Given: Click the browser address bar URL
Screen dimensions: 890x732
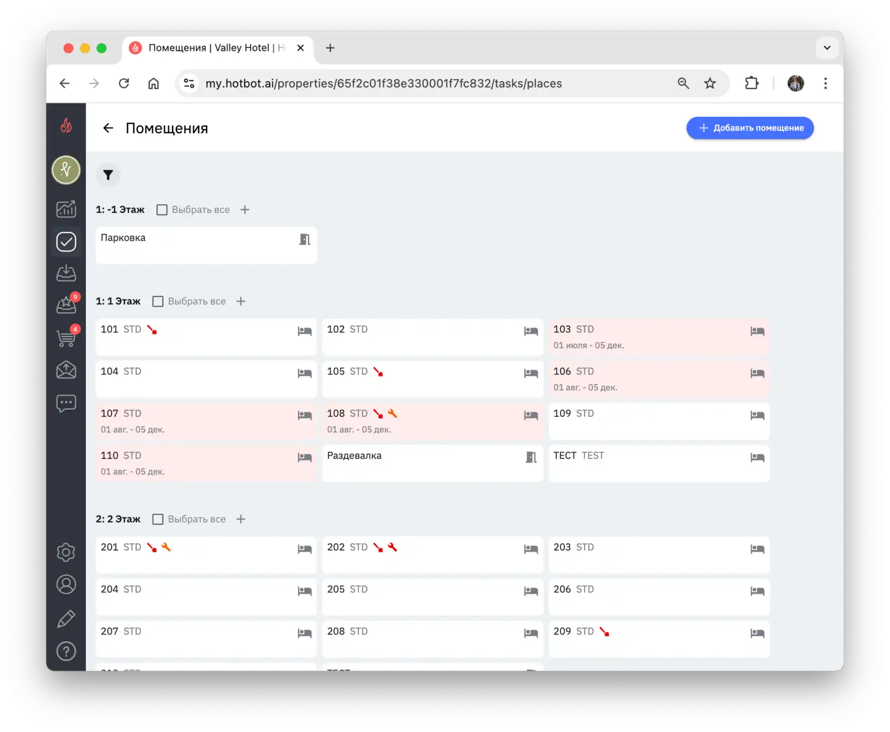Looking at the screenshot, I should tap(384, 84).
